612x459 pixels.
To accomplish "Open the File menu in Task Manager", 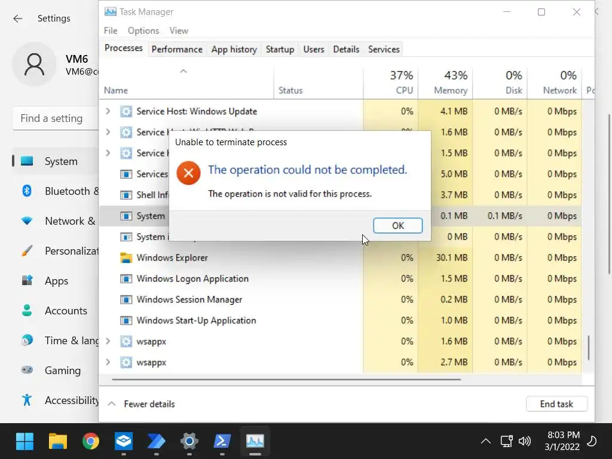I will pos(111,30).
